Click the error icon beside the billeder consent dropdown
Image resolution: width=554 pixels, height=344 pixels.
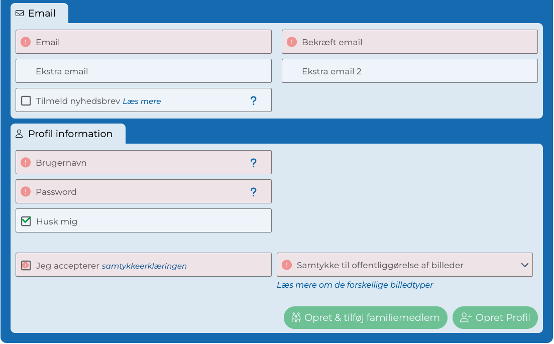287,265
